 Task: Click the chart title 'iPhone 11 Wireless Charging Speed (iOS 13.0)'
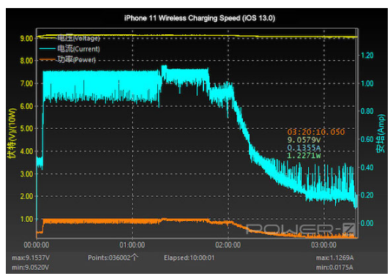click(200, 18)
